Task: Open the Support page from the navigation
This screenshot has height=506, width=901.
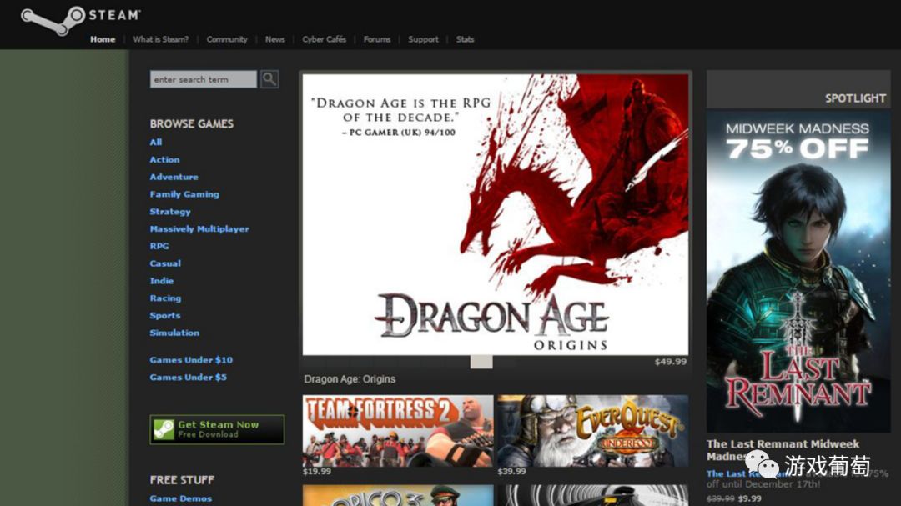Action: (x=423, y=39)
